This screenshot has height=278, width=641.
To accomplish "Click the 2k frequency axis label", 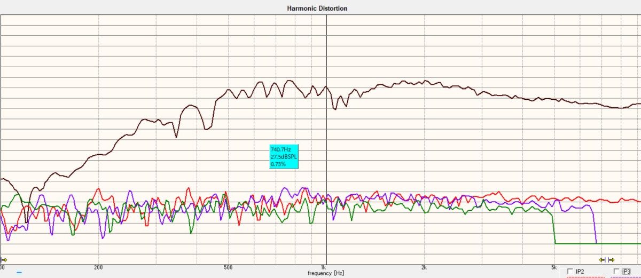I will click(424, 266).
